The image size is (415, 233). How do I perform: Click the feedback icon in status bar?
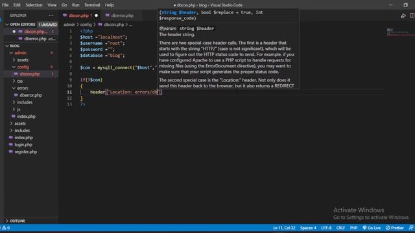tap(411, 228)
